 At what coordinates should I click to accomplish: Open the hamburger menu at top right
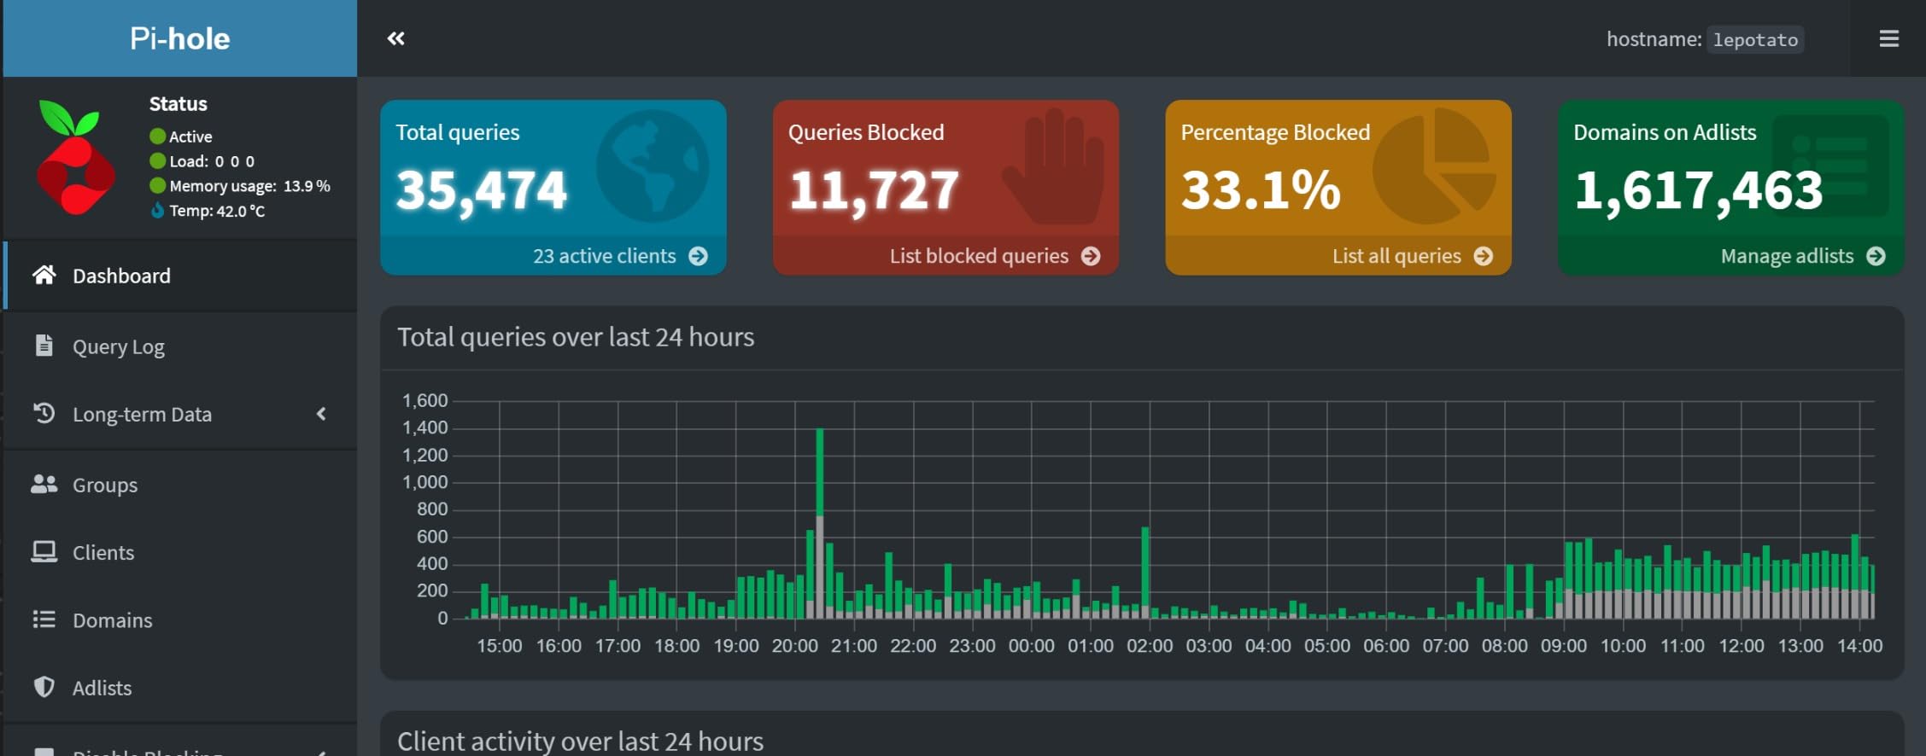tap(1888, 38)
